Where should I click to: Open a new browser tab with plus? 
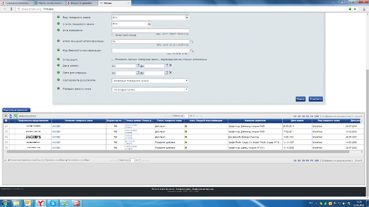click(x=134, y=3)
